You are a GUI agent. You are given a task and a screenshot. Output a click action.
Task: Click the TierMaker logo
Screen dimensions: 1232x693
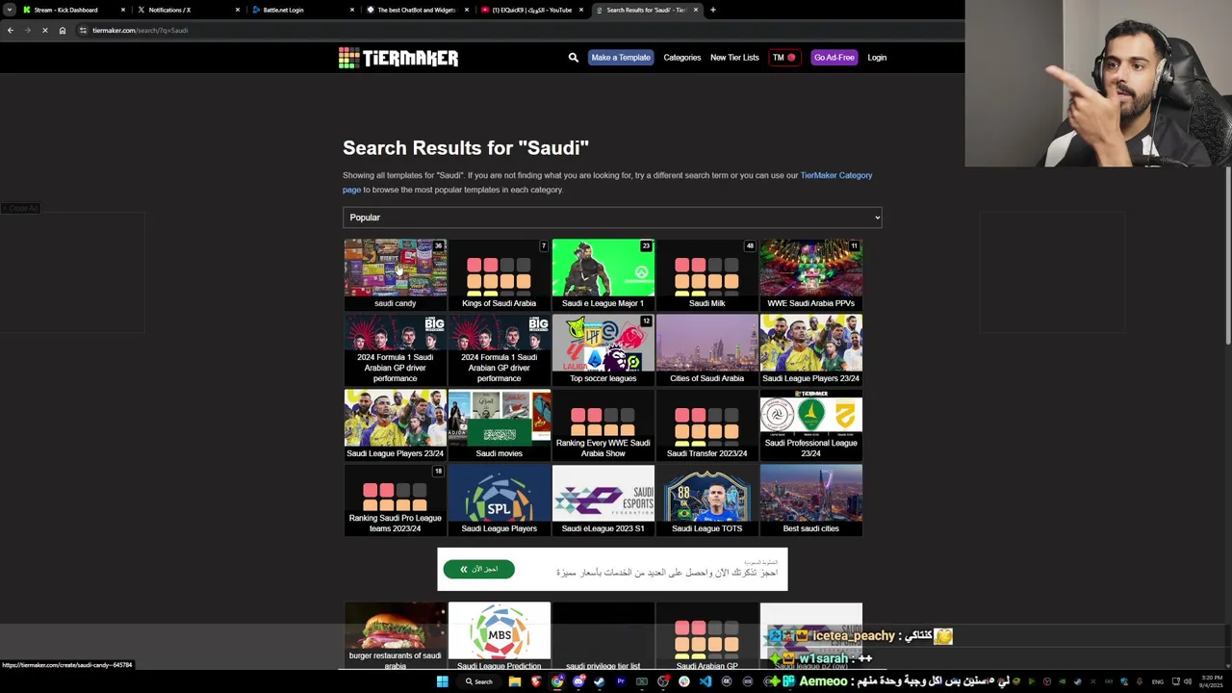pos(398,58)
